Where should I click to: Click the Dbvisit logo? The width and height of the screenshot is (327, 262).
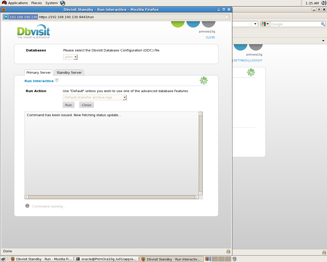pos(33,31)
